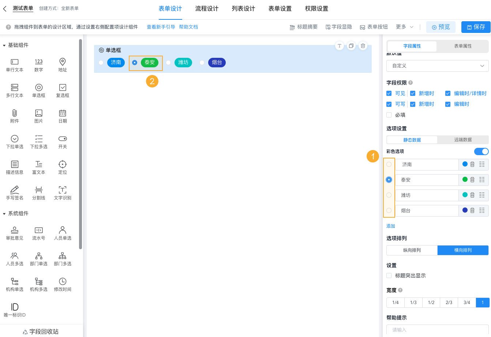Choose the 人员单选 system component
Viewport: 491px width, 337px height.
point(62,233)
